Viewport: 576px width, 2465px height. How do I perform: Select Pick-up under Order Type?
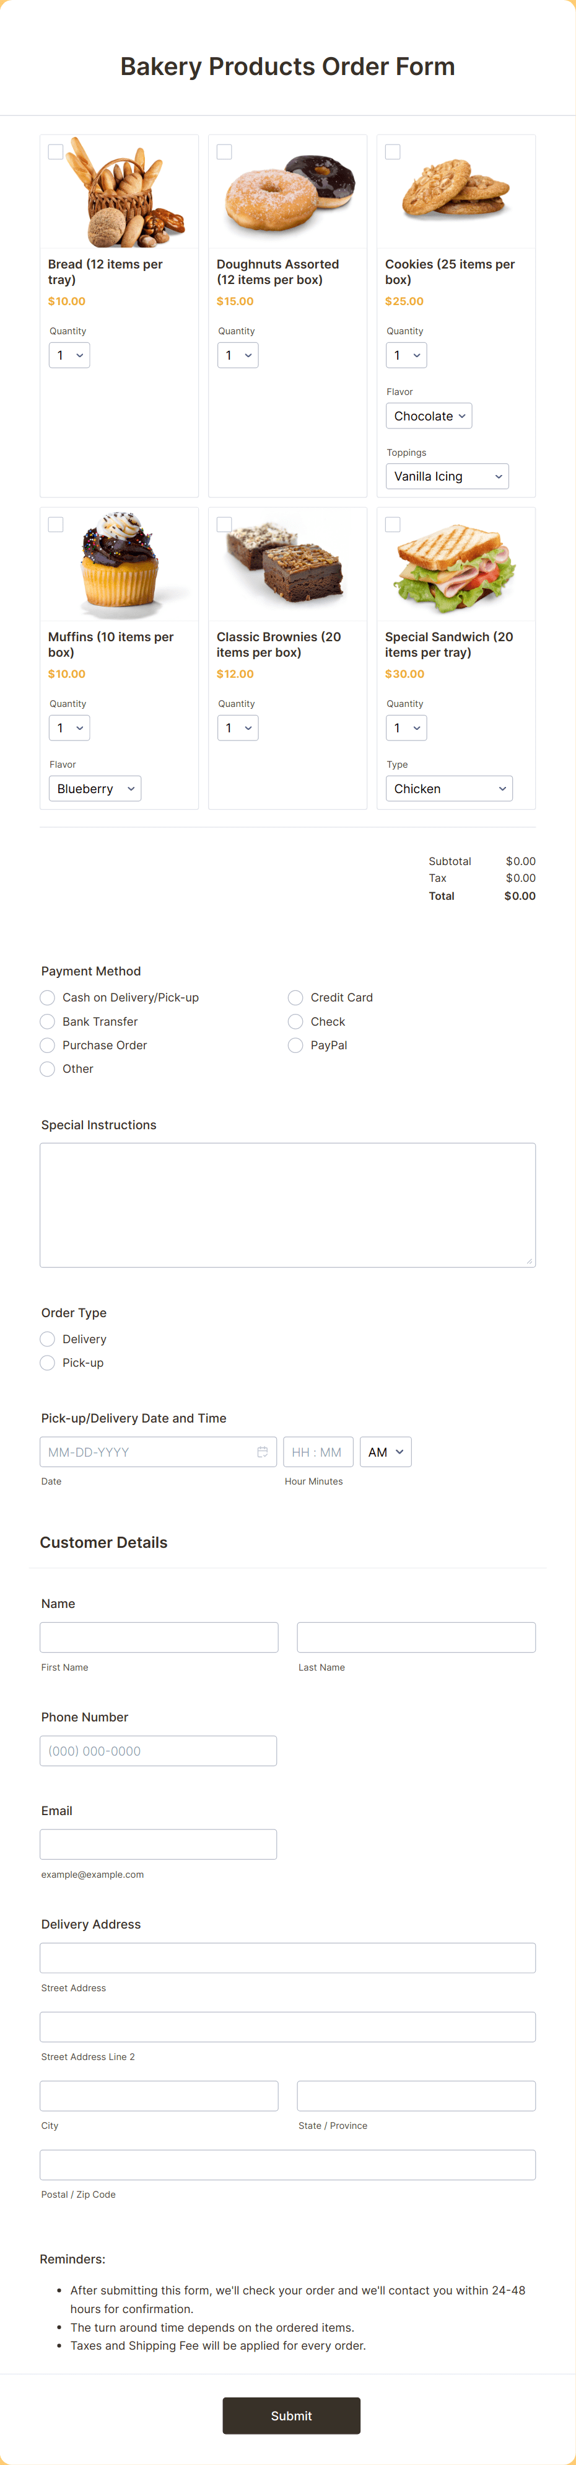(x=47, y=1362)
